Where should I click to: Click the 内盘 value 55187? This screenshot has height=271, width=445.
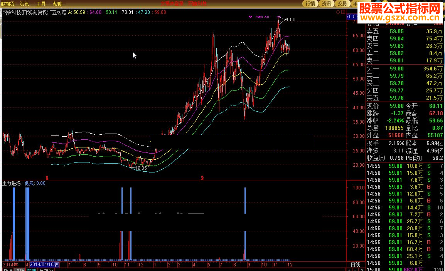point(435,135)
